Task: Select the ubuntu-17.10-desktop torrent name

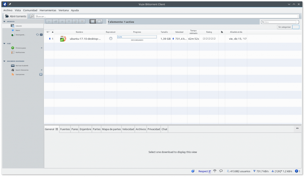Action: point(85,39)
